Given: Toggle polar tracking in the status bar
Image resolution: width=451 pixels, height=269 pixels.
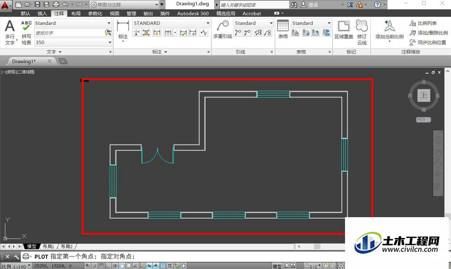Looking at the screenshot, I should pyautogui.click(x=115, y=266).
